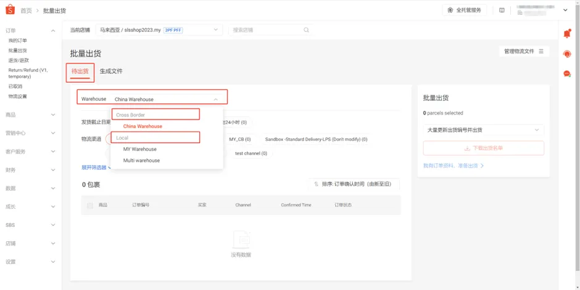Select MY Warehouse option
The height and width of the screenshot is (290, 580).
[140, 149]
